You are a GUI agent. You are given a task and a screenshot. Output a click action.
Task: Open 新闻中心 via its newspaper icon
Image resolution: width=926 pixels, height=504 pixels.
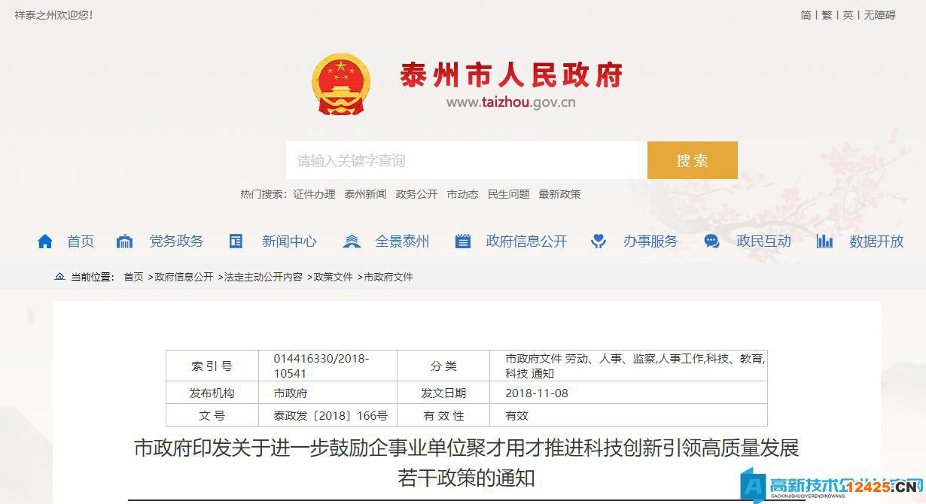click(236, 241)
